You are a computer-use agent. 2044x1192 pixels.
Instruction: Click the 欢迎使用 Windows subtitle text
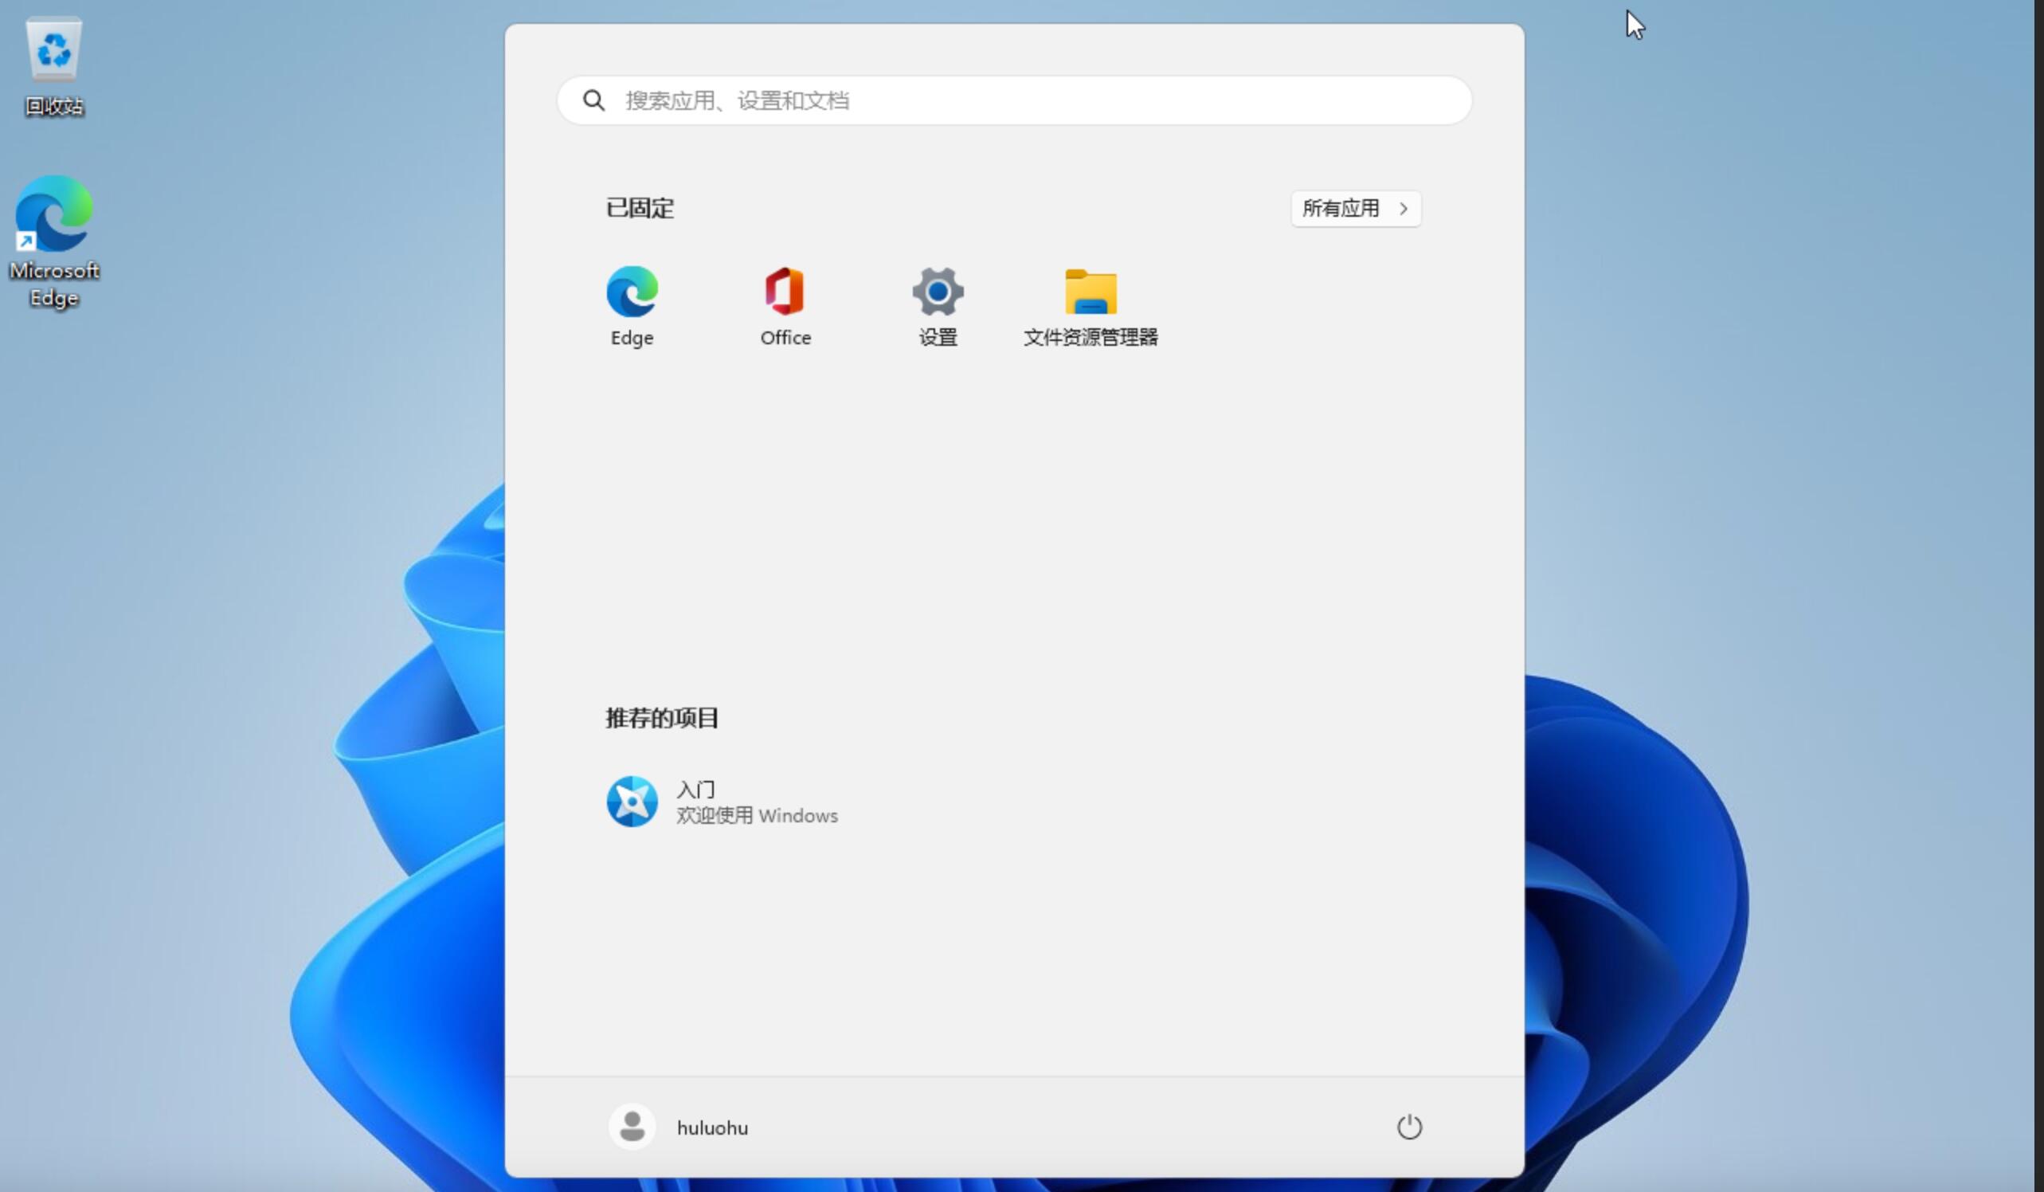[757, 815]
